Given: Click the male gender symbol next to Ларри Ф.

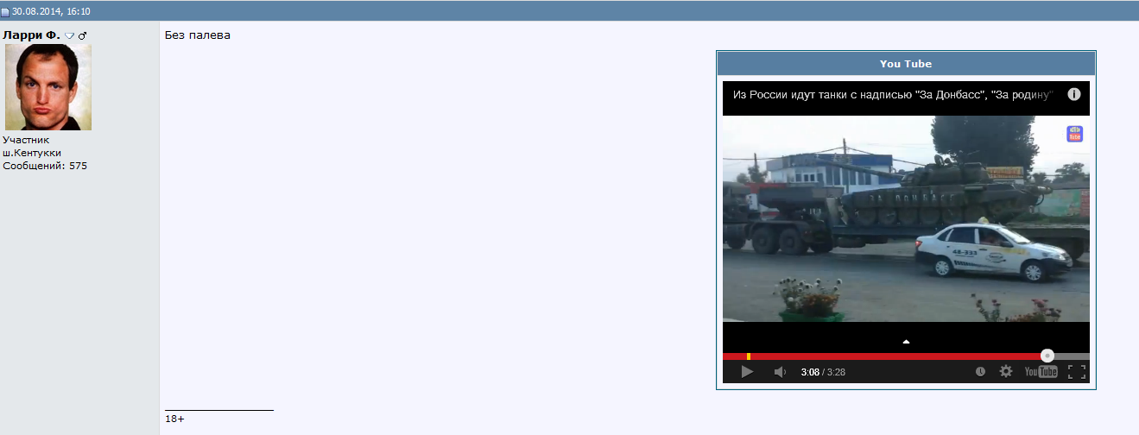Looking at the screenshot, I should [83, 35].
